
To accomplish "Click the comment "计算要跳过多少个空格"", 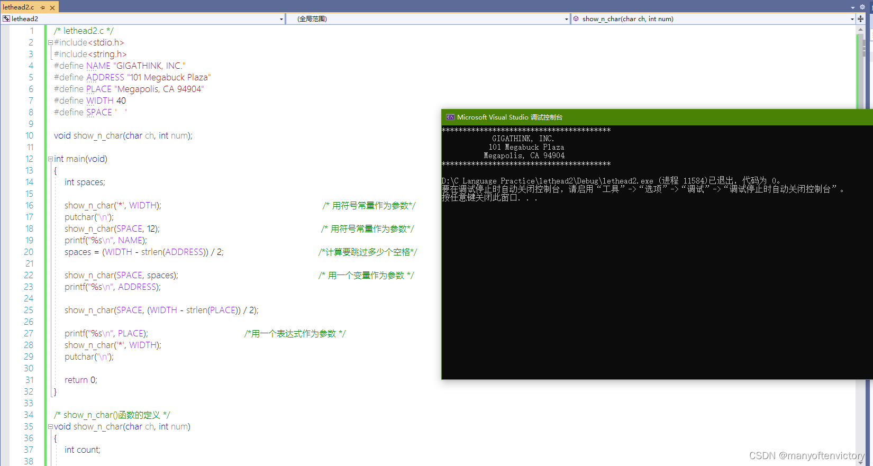I will click(368, 252).
